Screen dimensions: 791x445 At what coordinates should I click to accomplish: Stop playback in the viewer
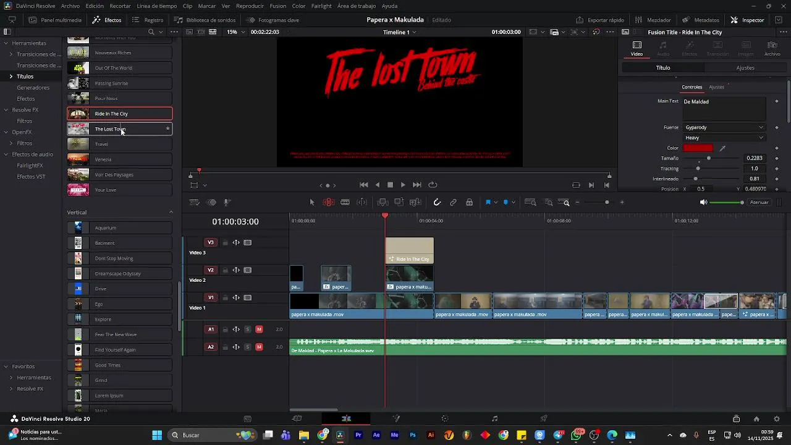(390, 185)
